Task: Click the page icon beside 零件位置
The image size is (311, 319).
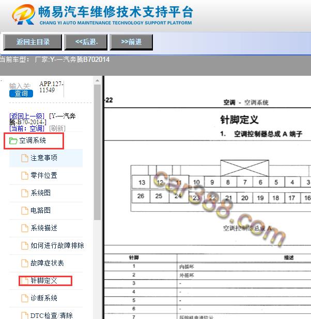Action: (x=25, y=176)
